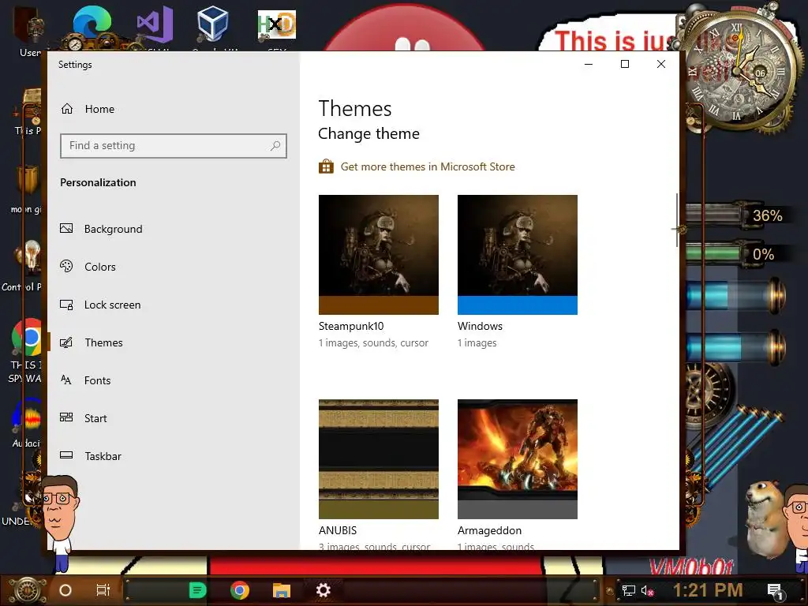Open Get more themes in Microsoft Store
The height and width of the screenshot is (606, 808).
428,167
